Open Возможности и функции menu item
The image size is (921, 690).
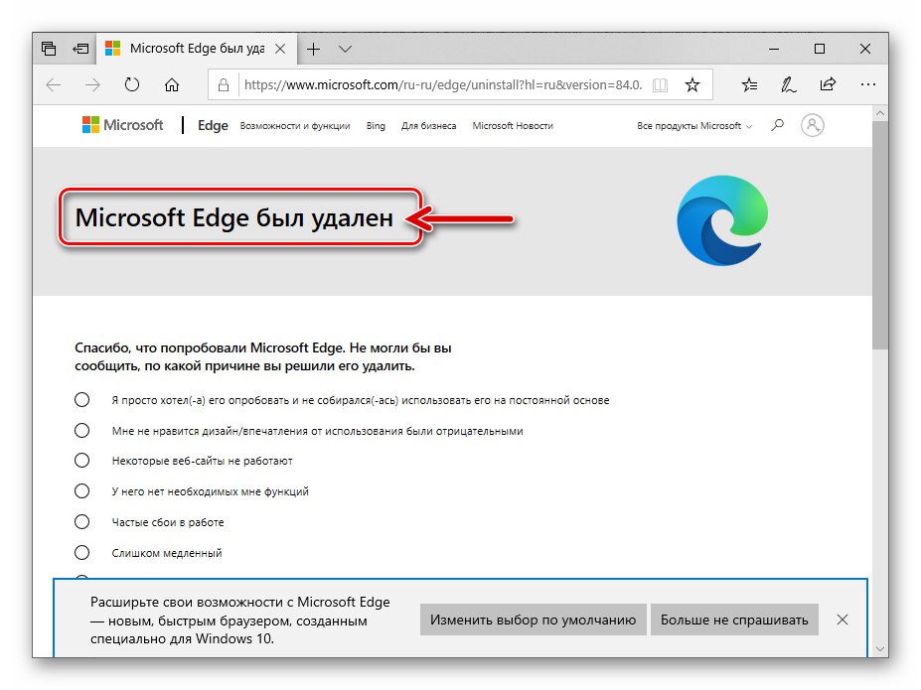[295, 125]
